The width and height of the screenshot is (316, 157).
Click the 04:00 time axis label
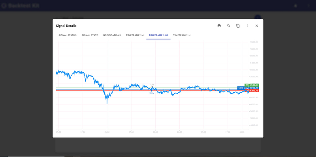(242, 132)
